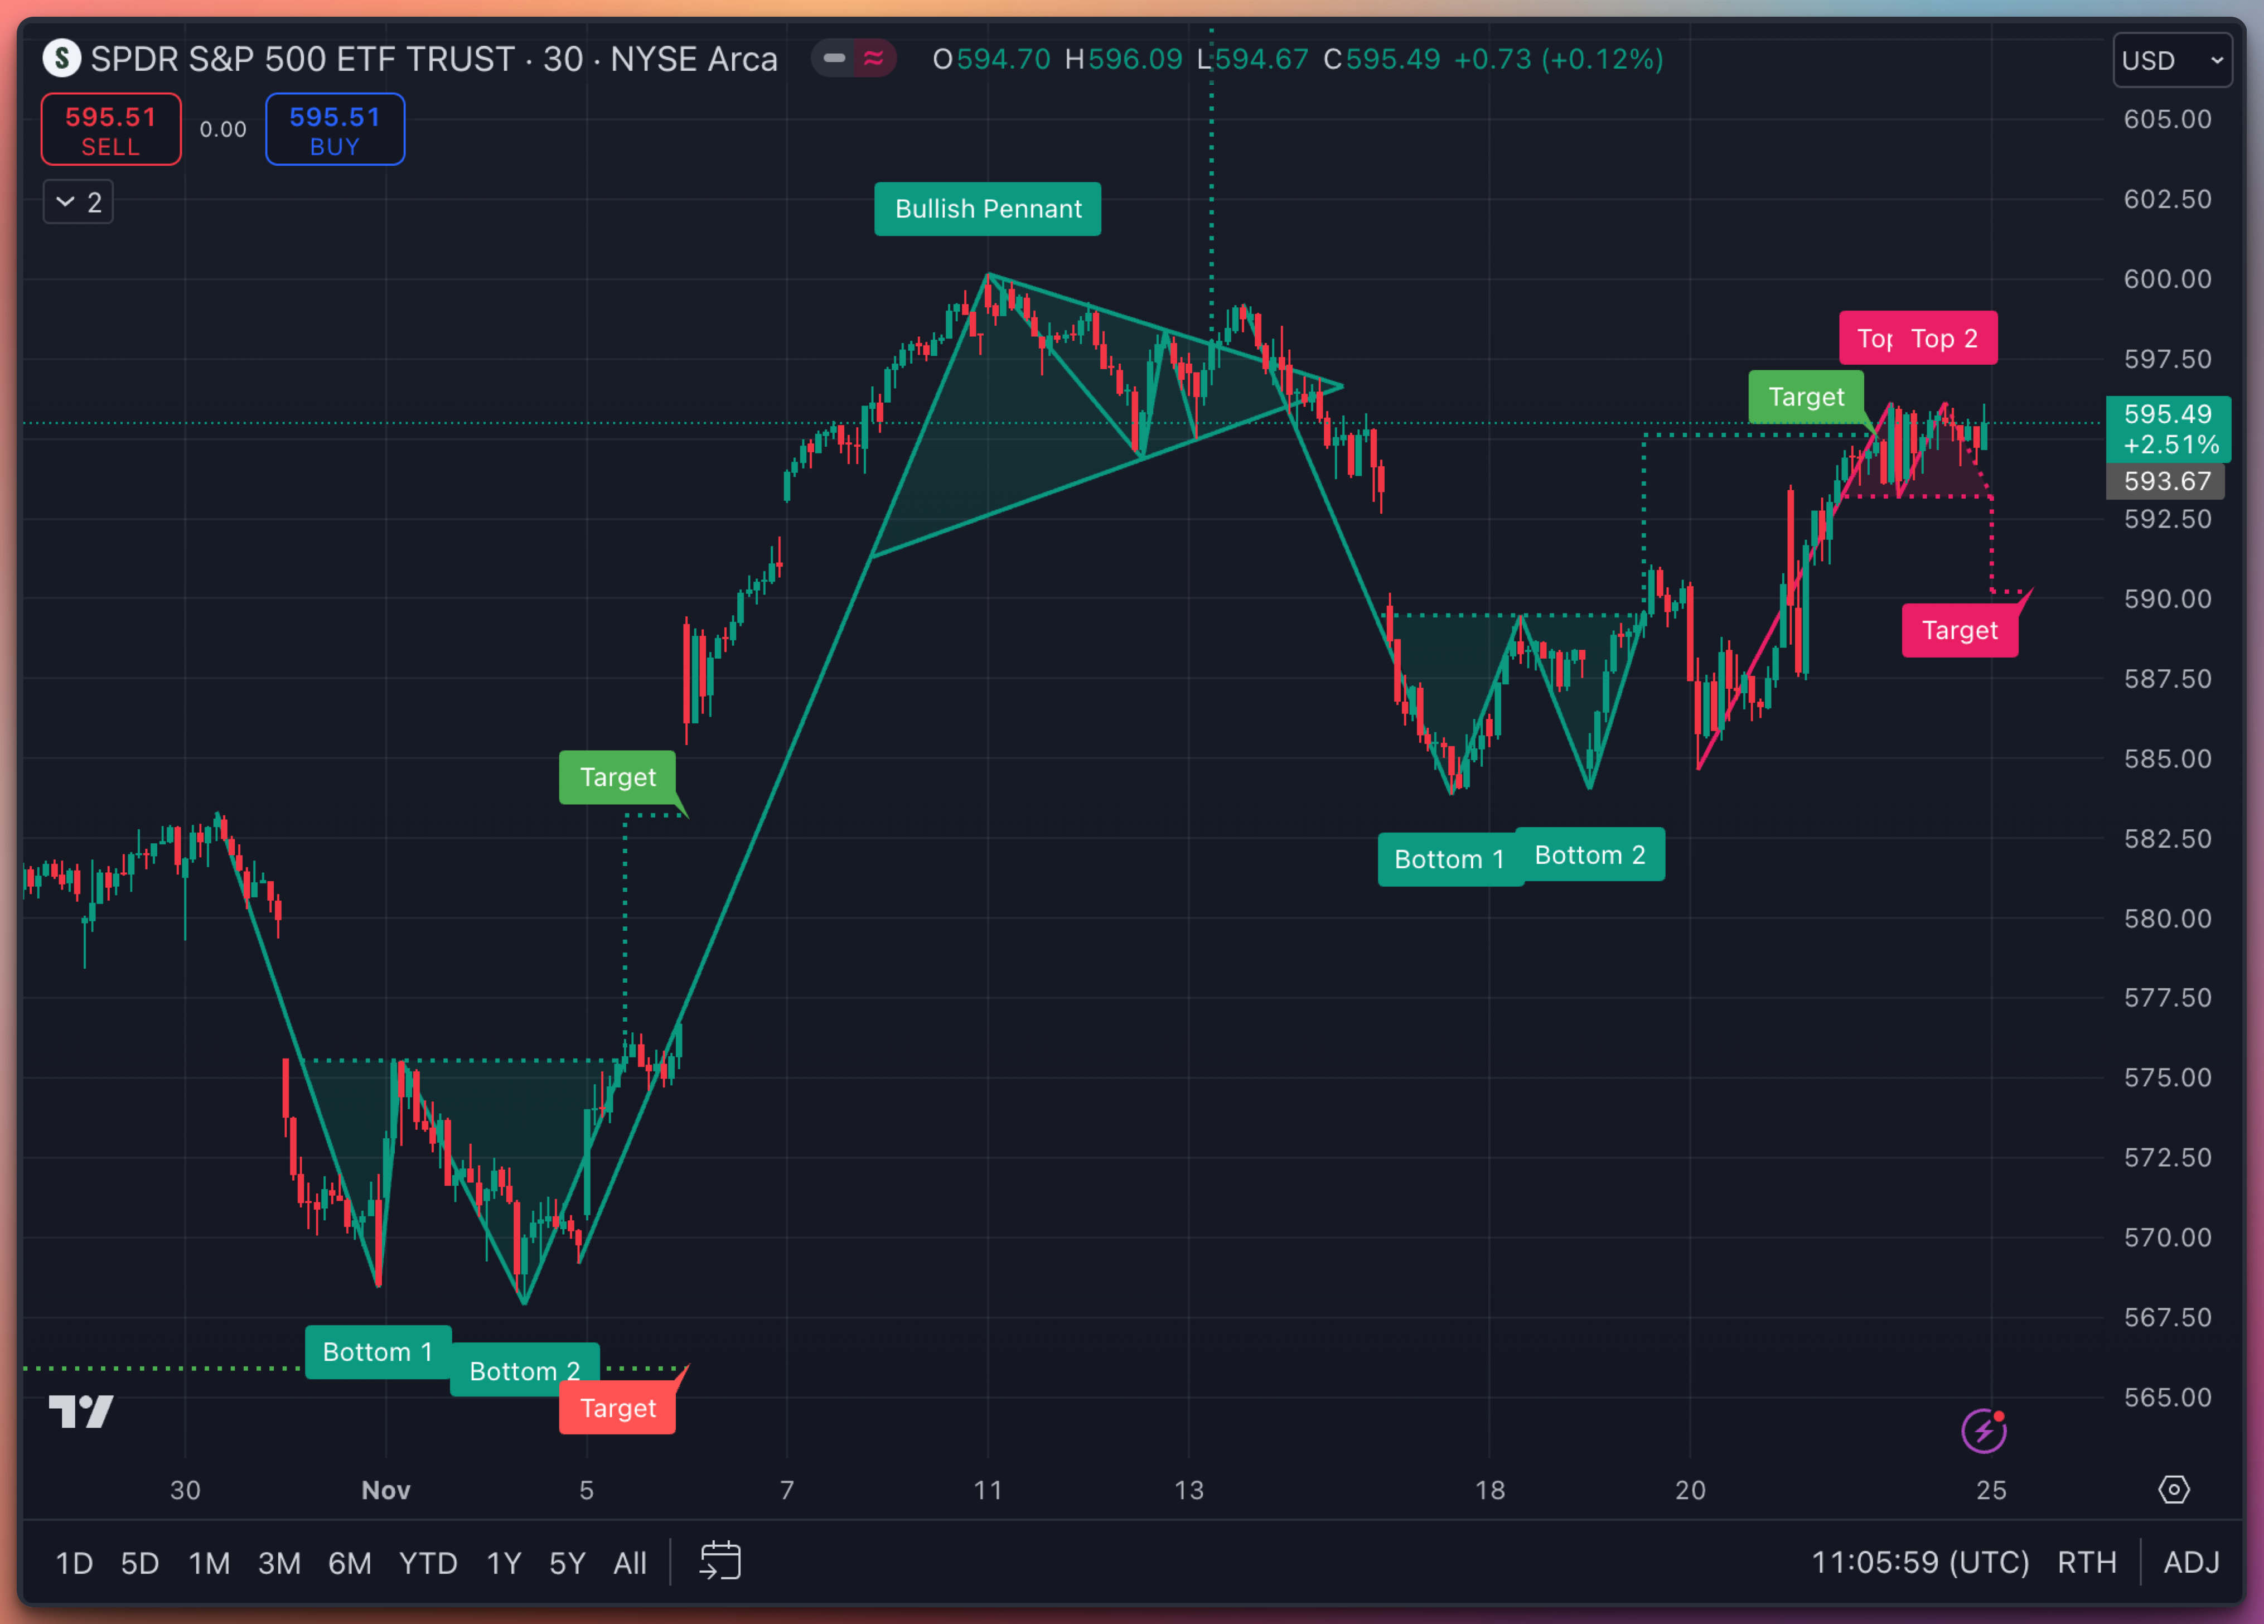The image size is (2264, 1624).
Task: Click the 595.51 BUY button
Action: pyautogui.click(x=335, y=130)
